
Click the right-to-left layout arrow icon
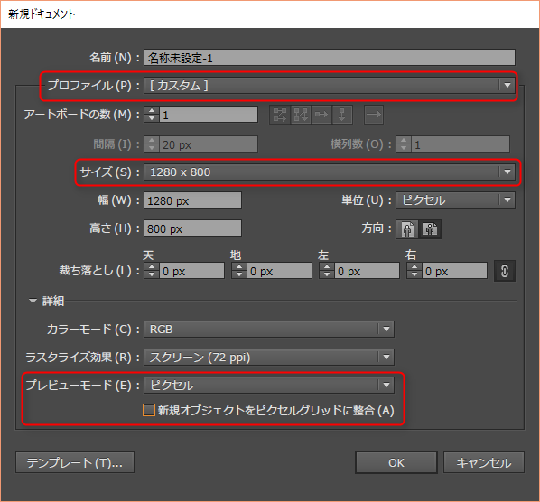pos(374,115)
